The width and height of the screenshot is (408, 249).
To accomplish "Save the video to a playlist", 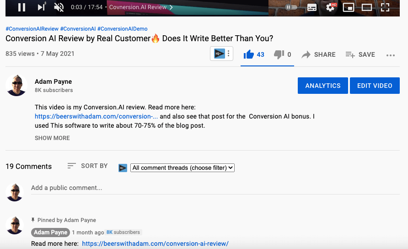I will pyautogui.click(x=360, y=54).
